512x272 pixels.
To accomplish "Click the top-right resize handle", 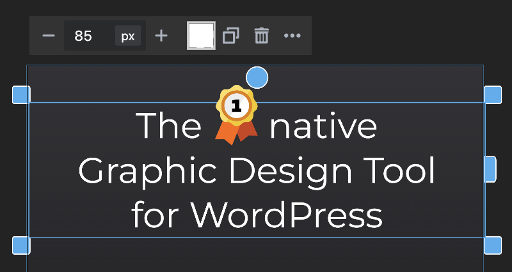I will [493, 94].
